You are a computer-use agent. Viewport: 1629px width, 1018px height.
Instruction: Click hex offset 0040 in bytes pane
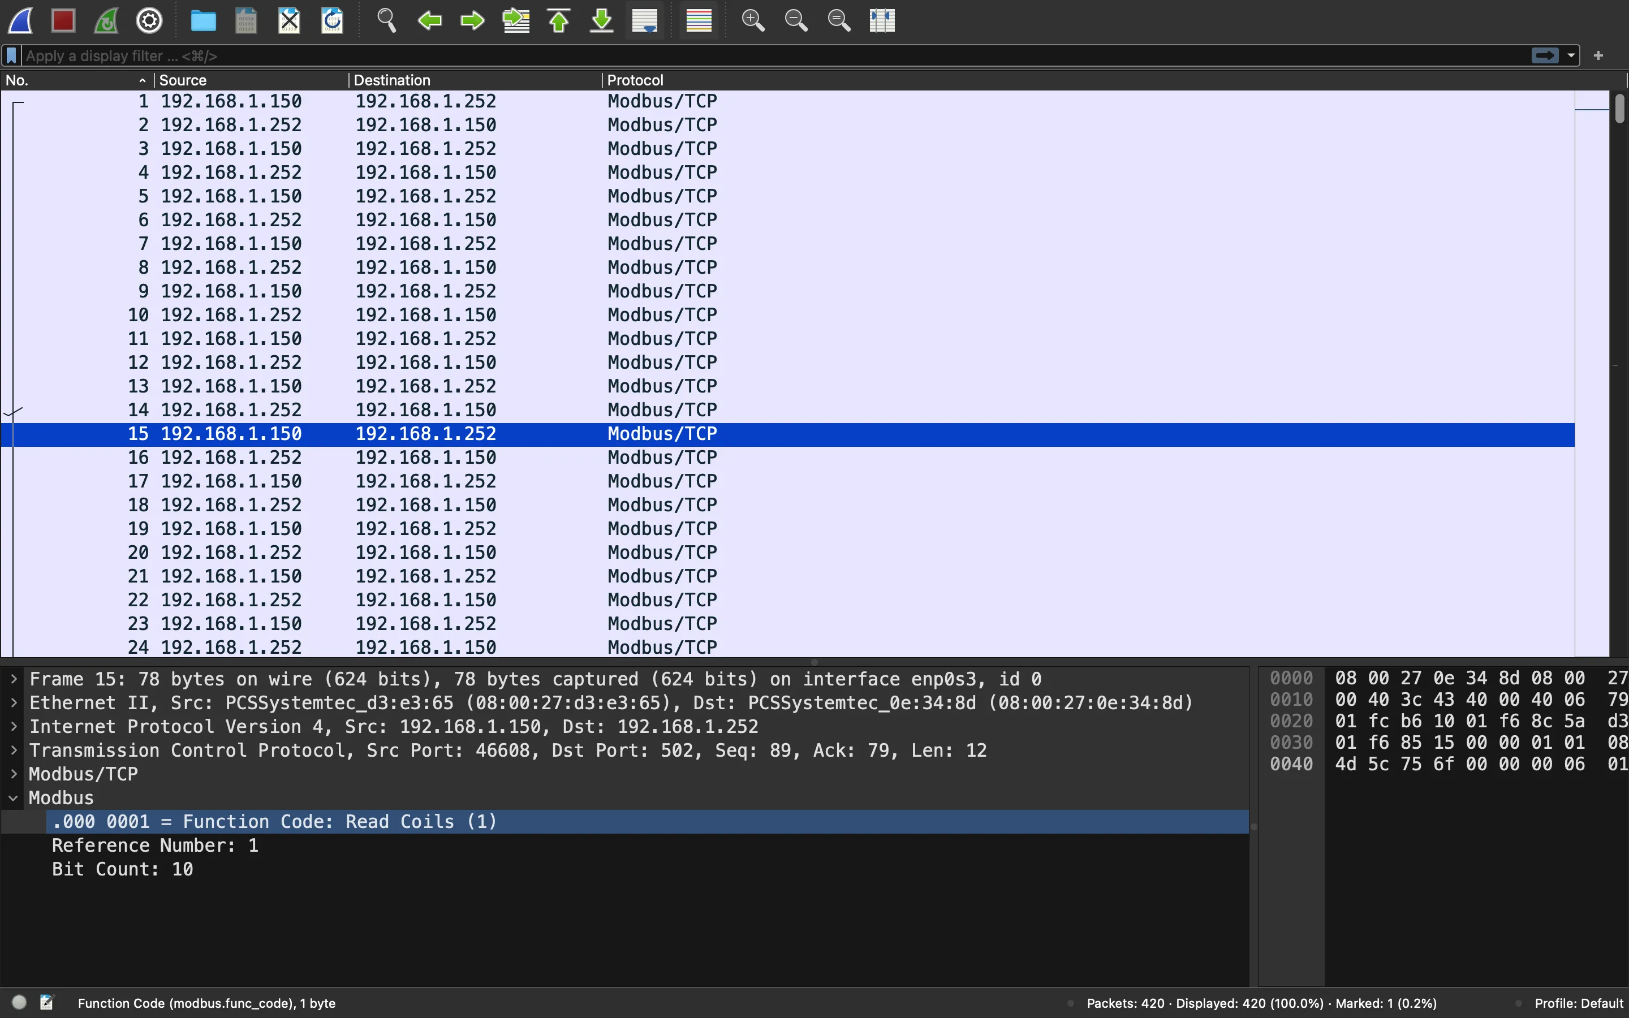pos(1291,764)
